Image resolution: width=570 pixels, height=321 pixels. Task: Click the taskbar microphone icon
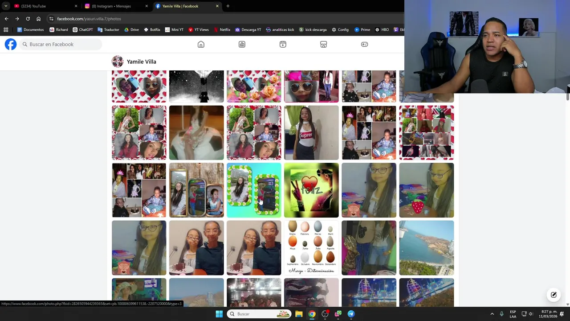tap(501, 314)
